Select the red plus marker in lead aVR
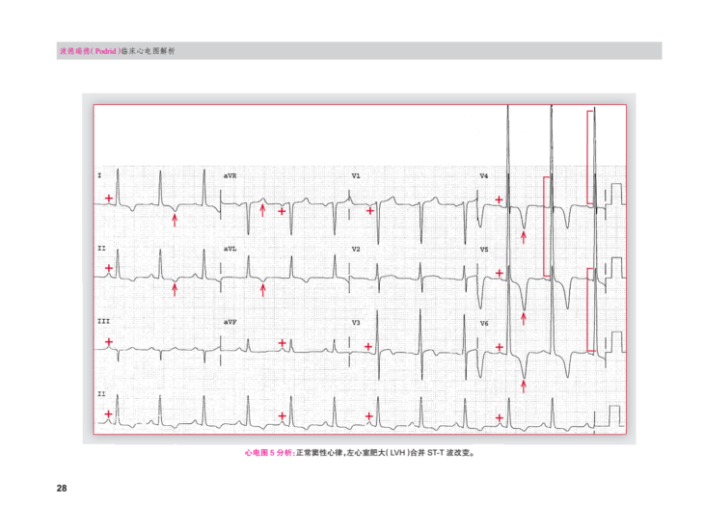704x532 pixels. pyautogui.click(x=282, y=210)
